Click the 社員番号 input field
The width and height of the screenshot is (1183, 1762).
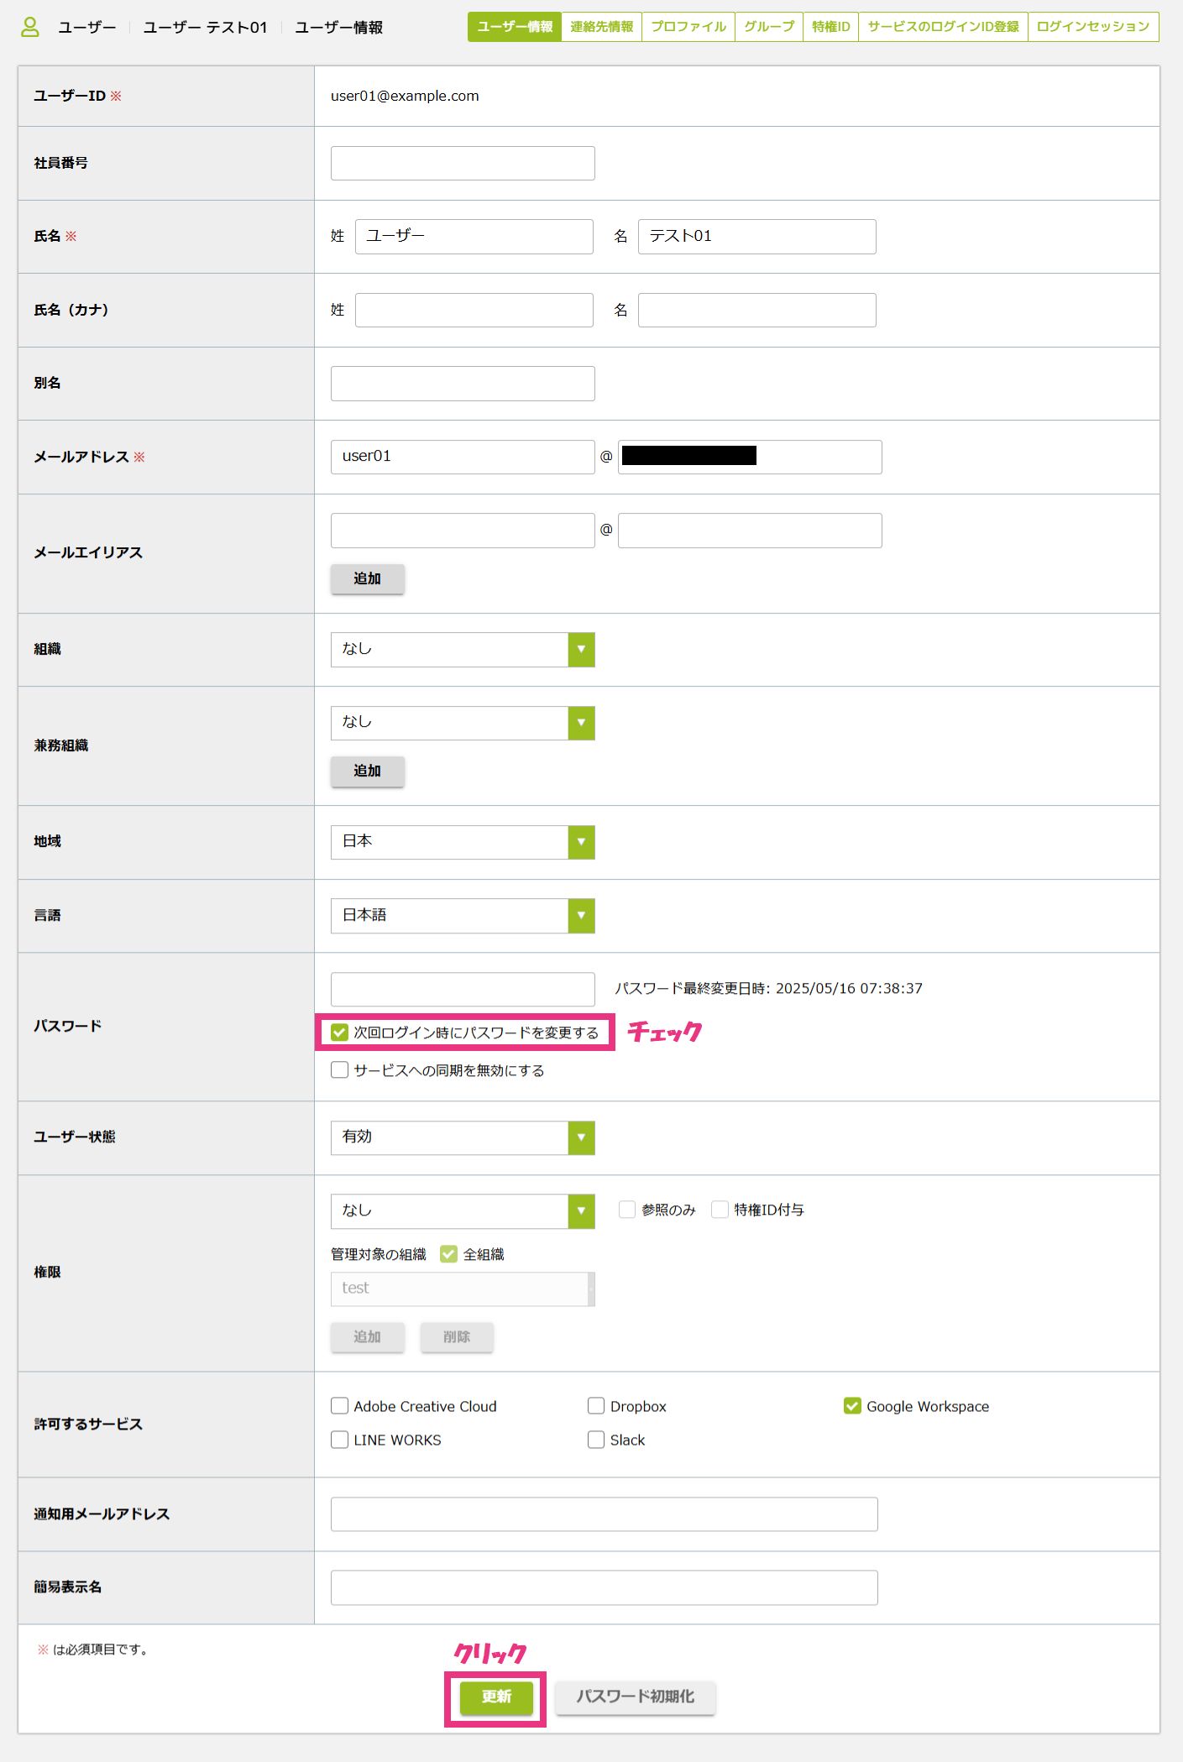(463, 164)
